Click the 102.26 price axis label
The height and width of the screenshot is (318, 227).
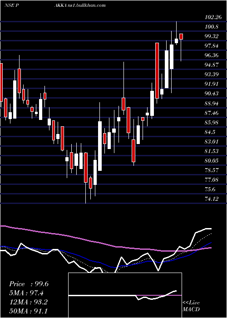(x=213, y=17)
